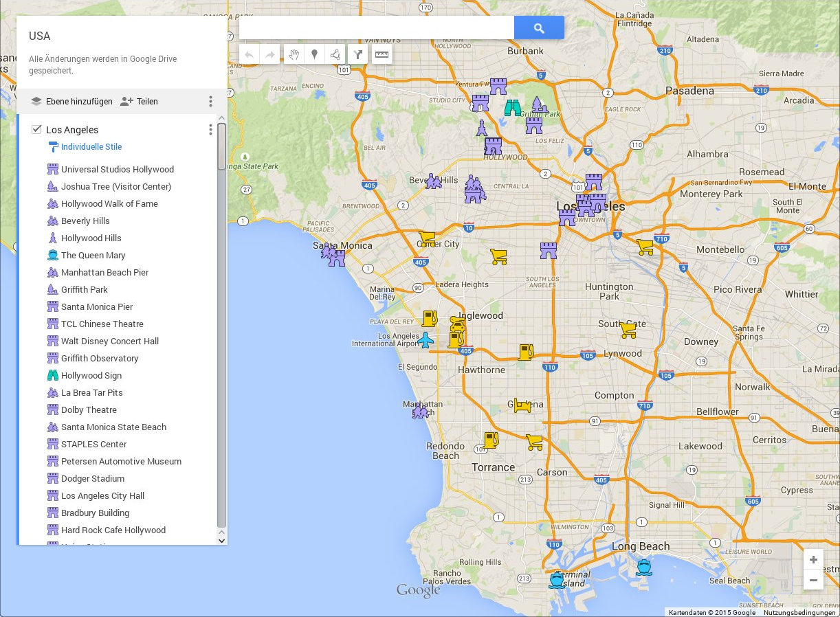Image resolution: width=840 pixels, height=617 pixels.
Task: Click the Teilen share button
Action: point(139,101)
